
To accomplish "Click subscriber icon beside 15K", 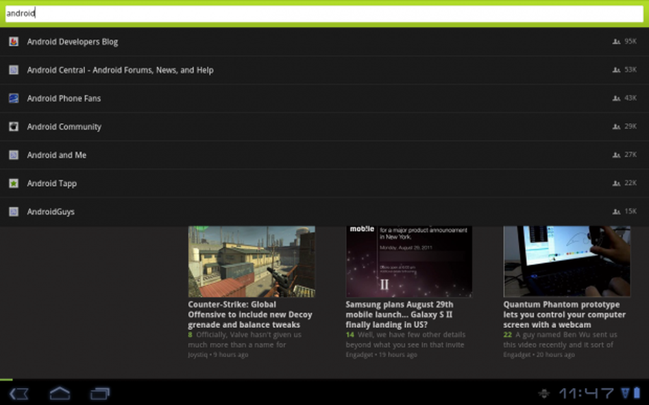I will [x=617, y=212].
